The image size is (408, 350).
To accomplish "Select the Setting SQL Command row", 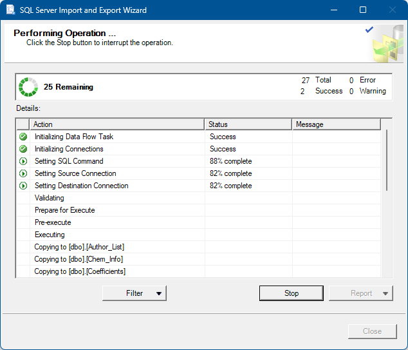I will coord(199,161).
